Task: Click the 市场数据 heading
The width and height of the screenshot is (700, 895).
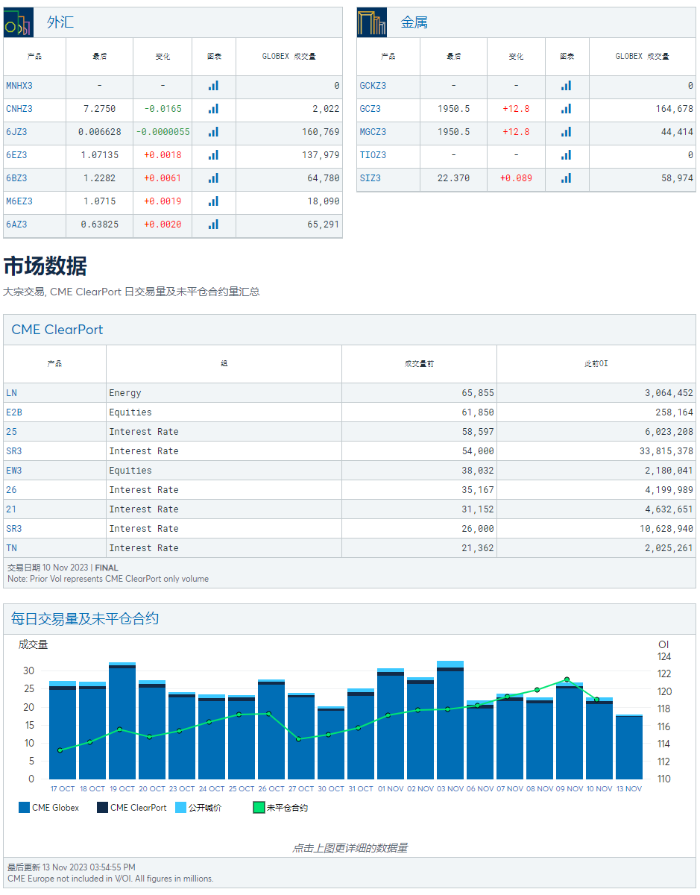Action: (45, 266)
